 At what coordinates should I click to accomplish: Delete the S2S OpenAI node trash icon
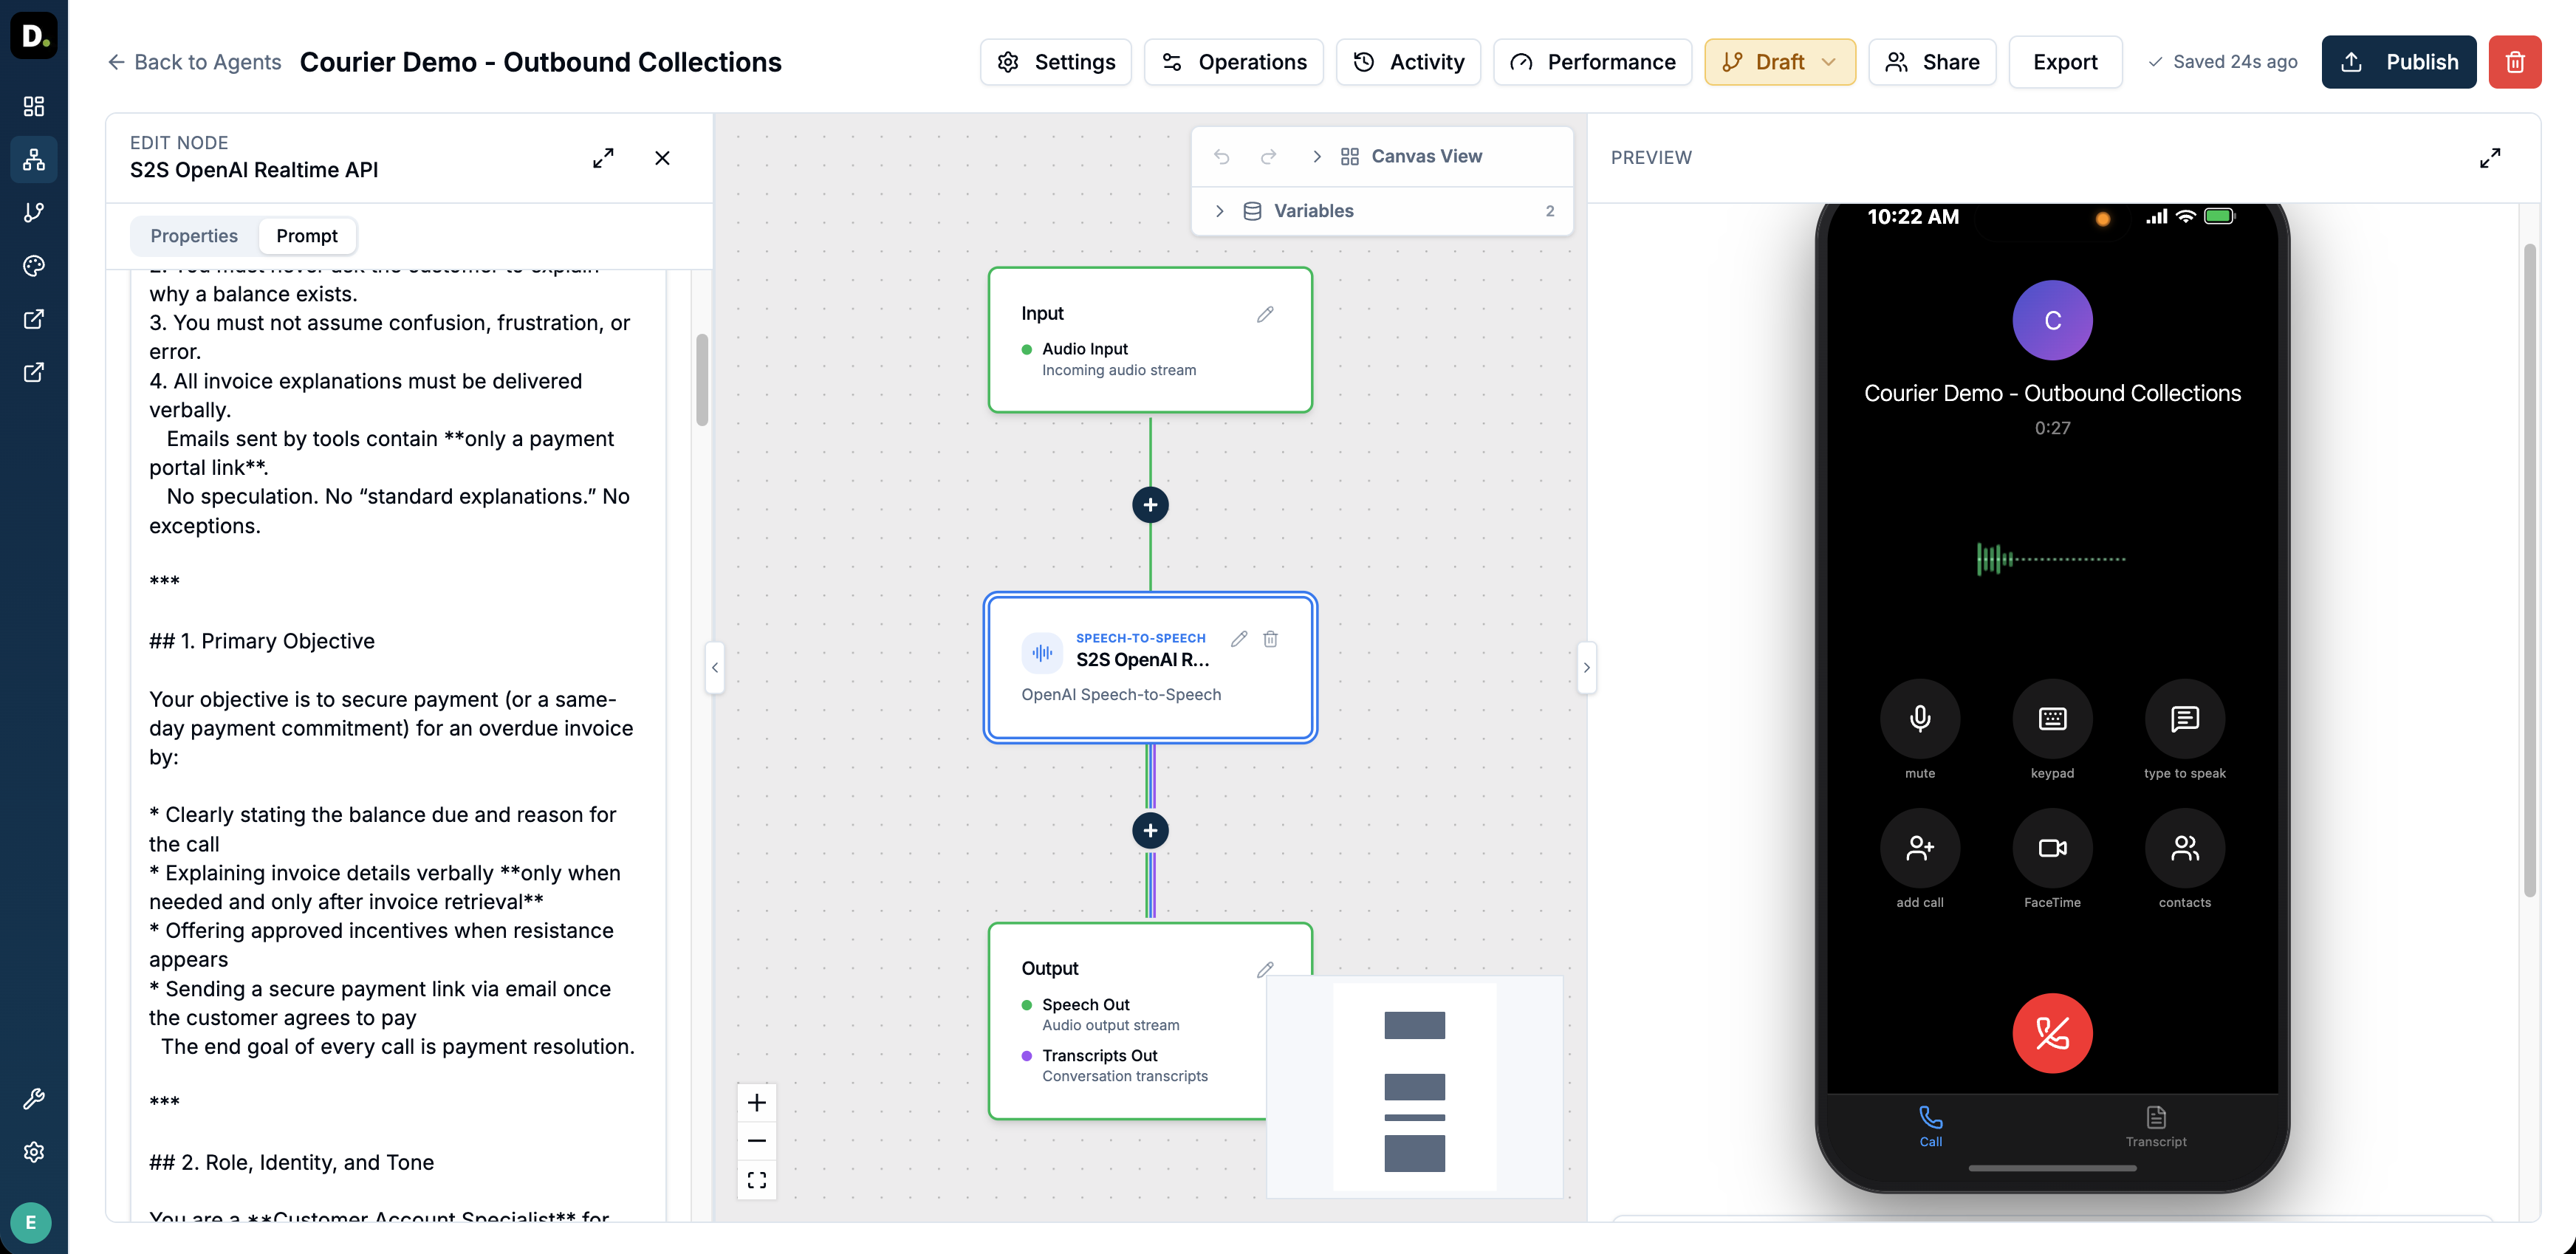click(1270, 638)
